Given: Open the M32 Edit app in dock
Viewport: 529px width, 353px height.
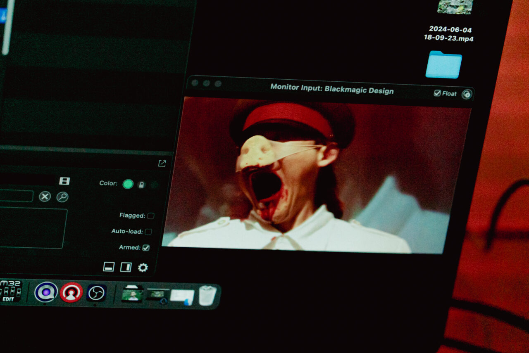Looking at the screenshot, I should pos(10,290).
